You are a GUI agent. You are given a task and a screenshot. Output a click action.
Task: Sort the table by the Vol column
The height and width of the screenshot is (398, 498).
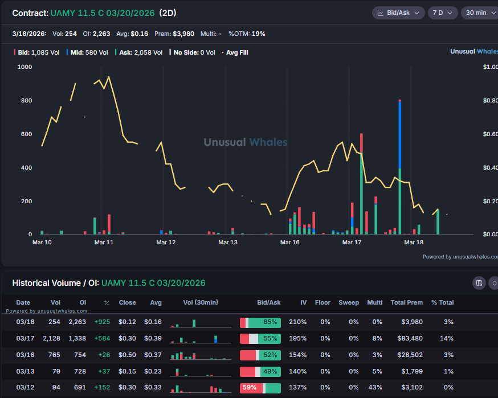[56, 302]
